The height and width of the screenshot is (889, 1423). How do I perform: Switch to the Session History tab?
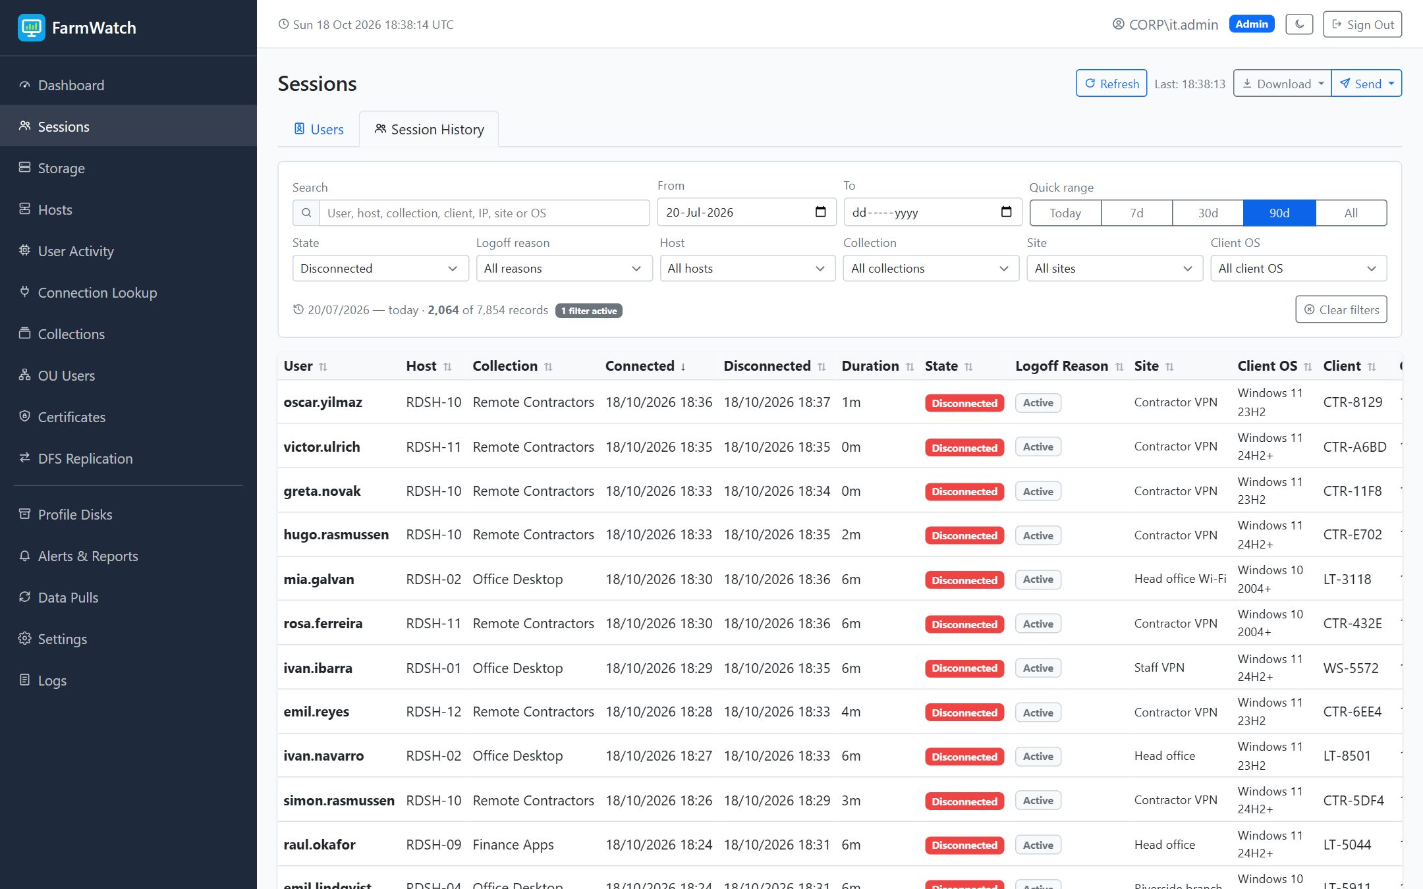[x=429, y=129]
